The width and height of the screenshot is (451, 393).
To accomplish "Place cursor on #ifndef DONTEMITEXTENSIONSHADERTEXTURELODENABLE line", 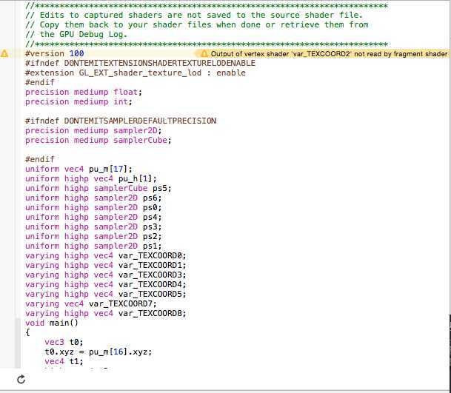I will [140, 64].
